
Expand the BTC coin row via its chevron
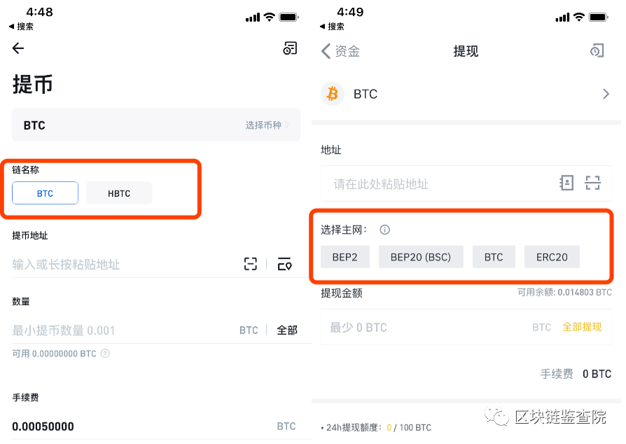(x=605, y=93)
